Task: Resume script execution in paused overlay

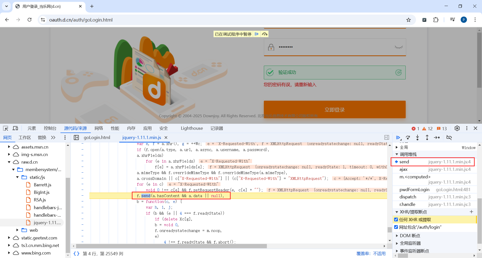Action: coord(257,34)
